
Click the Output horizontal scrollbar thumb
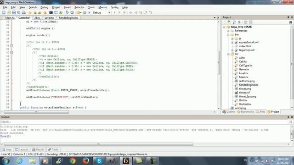click(98, 144)
